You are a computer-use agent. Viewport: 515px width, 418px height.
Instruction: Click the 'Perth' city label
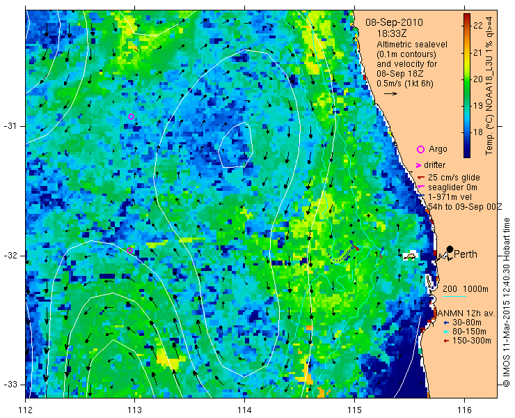click(466, 254)
